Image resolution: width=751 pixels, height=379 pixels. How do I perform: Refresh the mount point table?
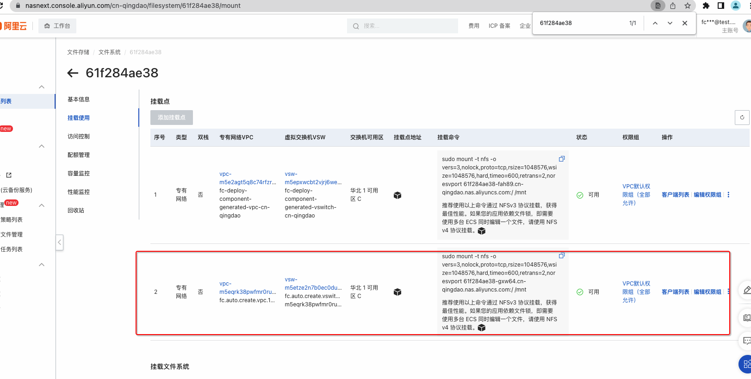(742, 118)
